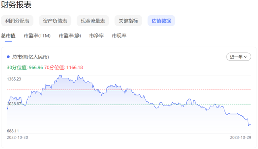Click the 1365.23 axis value label
This screenshot has width=258, height=149.
[x=14, y=79]
